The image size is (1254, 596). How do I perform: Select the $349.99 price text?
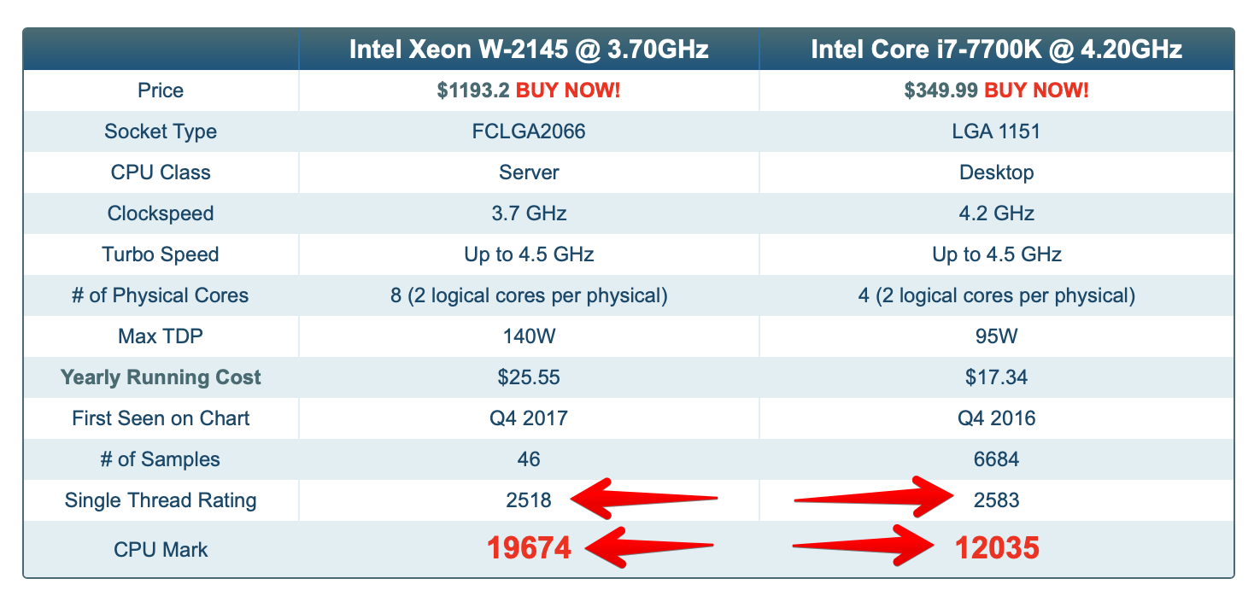click(x=940, y=91)
